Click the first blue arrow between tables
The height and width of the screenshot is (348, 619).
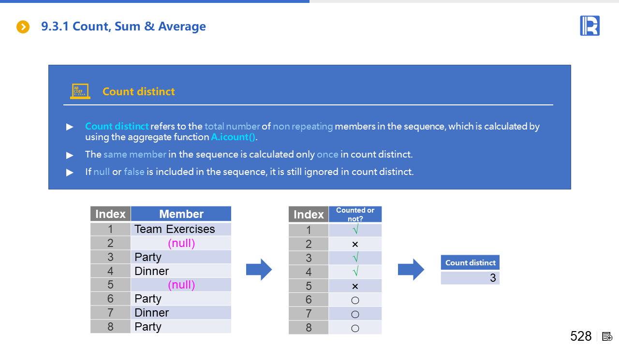pos(259,270)
